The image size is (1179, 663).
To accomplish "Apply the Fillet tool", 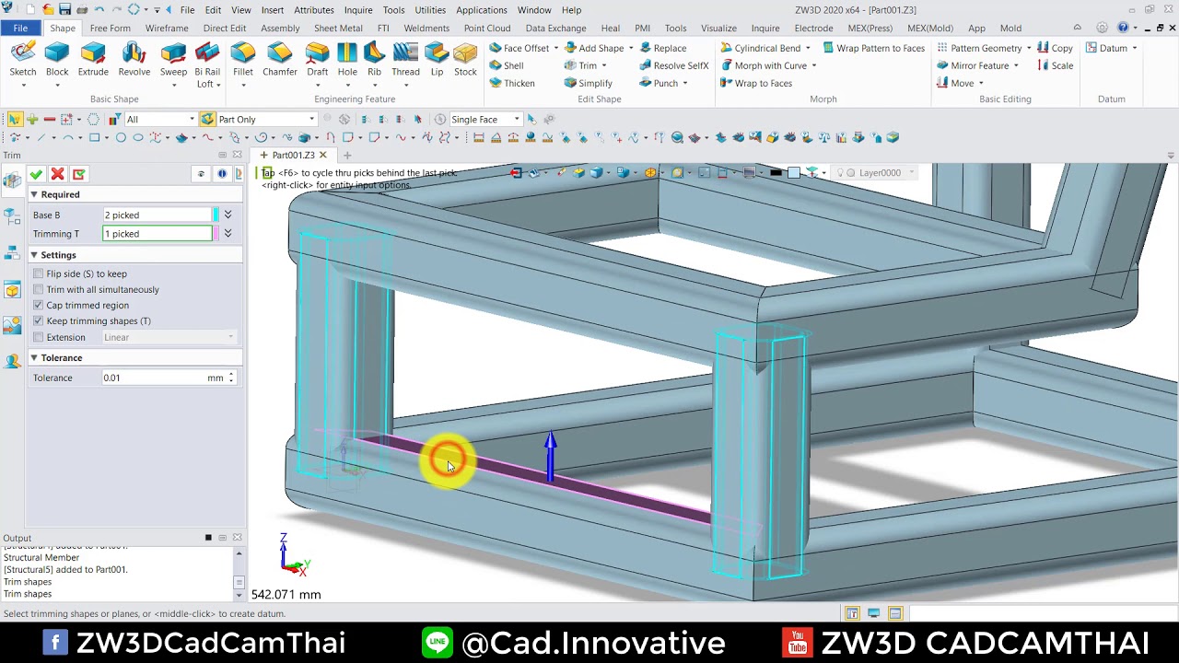I will [x=243, y=59].
